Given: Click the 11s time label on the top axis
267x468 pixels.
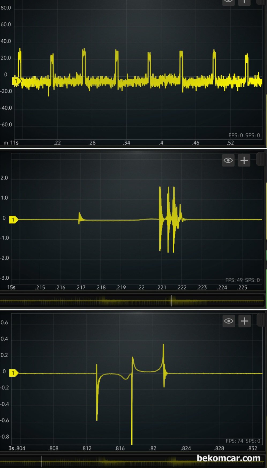Looking at the screenshot, I should coord(14,143).
